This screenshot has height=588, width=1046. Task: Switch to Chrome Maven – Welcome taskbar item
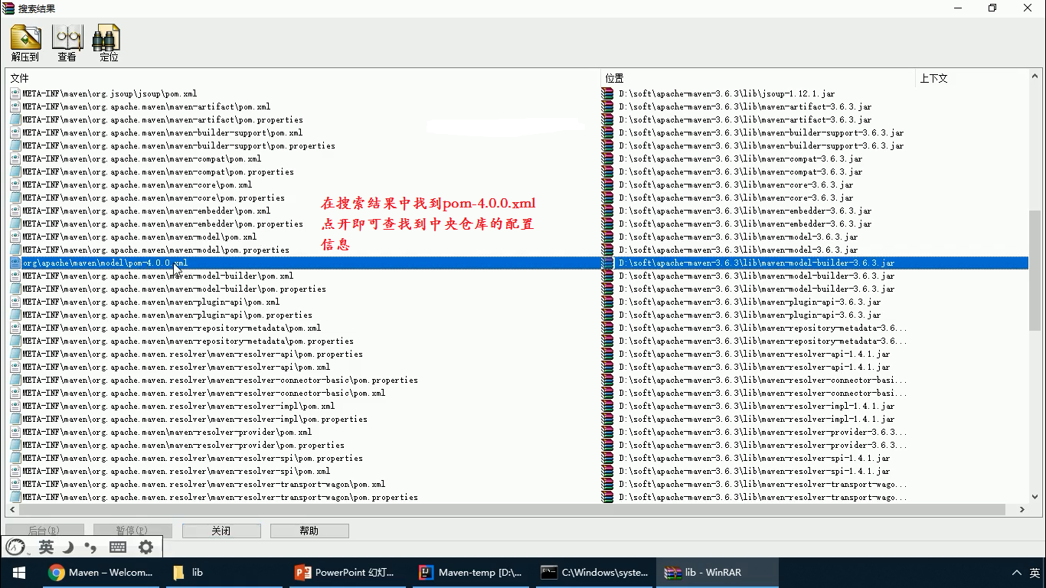(101, 572)
